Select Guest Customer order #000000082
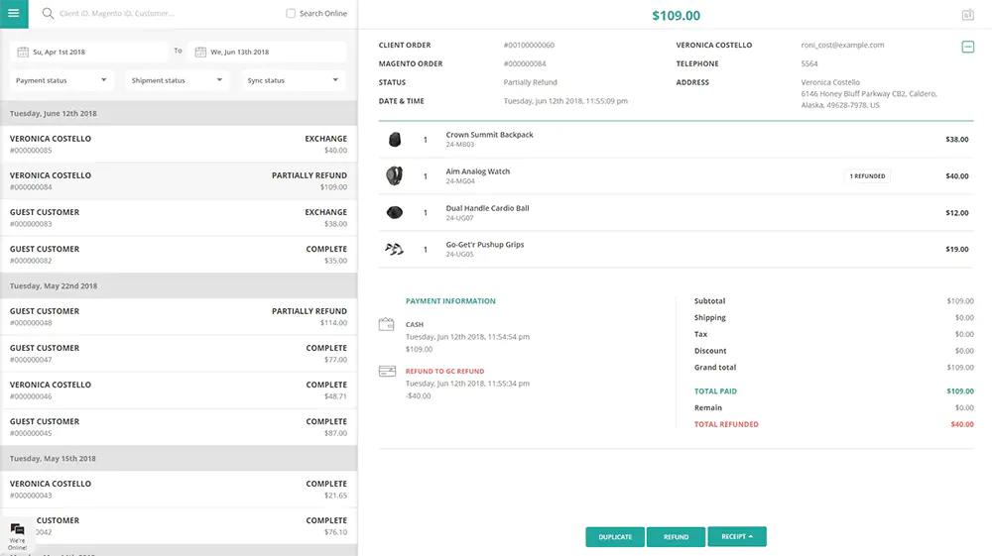The height and width of the screenshot is (556, 992). pyautogui.click(x=179, y=255)
